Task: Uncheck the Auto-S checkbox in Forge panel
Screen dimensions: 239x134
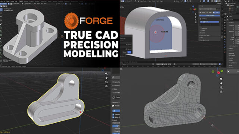Action: click(x=113, y=117)
